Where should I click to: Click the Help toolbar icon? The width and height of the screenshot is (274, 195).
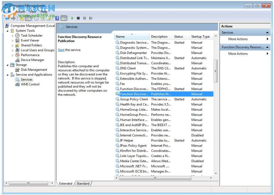click(x=57, y=18)
